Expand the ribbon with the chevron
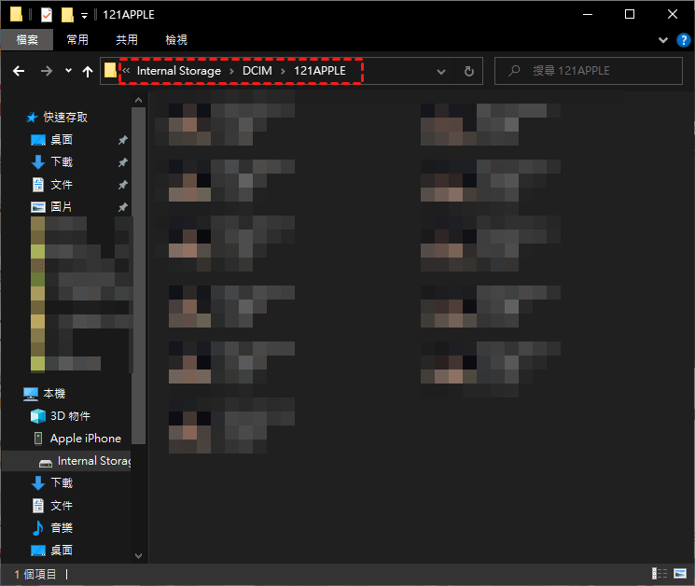 663,40
